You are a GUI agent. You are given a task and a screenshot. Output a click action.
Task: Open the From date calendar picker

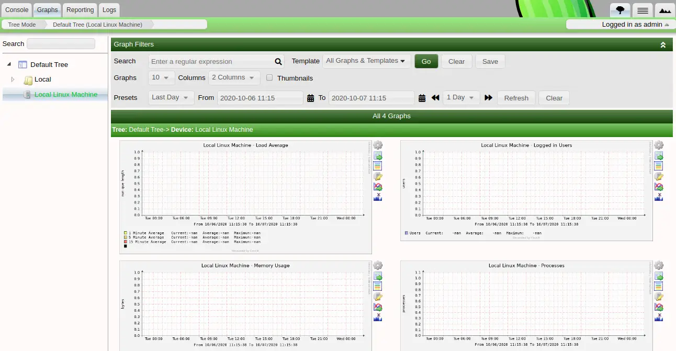coord(310,98)
